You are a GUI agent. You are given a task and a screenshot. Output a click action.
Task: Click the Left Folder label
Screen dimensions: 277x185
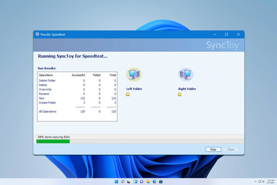pyautogui.click(x=134, y=89)
